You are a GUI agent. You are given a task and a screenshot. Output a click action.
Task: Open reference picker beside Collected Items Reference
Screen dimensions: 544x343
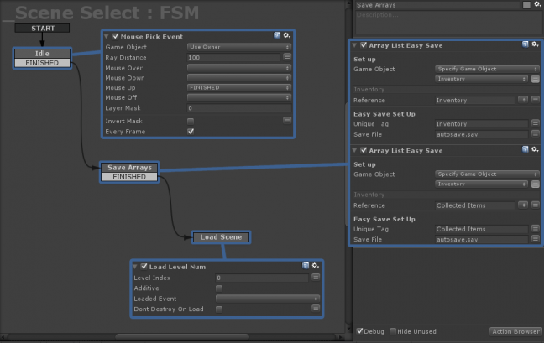pyautogui.click(x=523, y=205)
